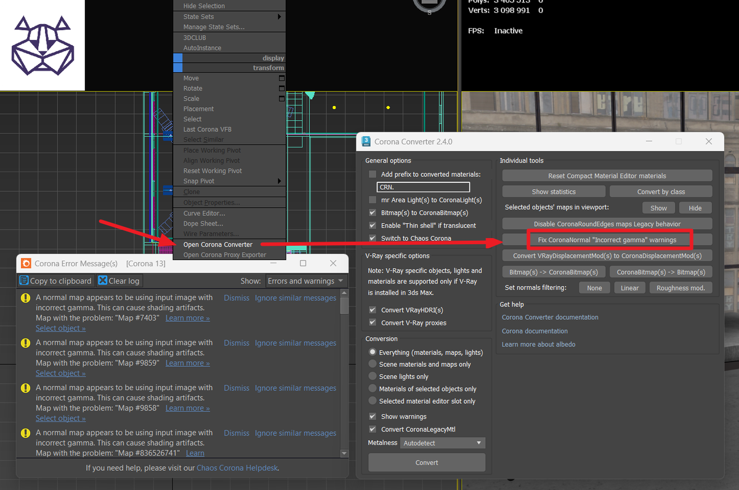The image size is (739, 490).
Task: Click warning icon beside Map #836526741 message
Action: pos(25,433)
